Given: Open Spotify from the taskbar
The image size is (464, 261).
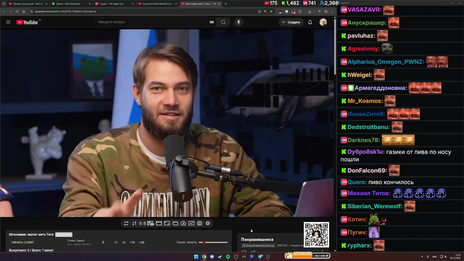Looking at the screenshot, I should (228, 257).
